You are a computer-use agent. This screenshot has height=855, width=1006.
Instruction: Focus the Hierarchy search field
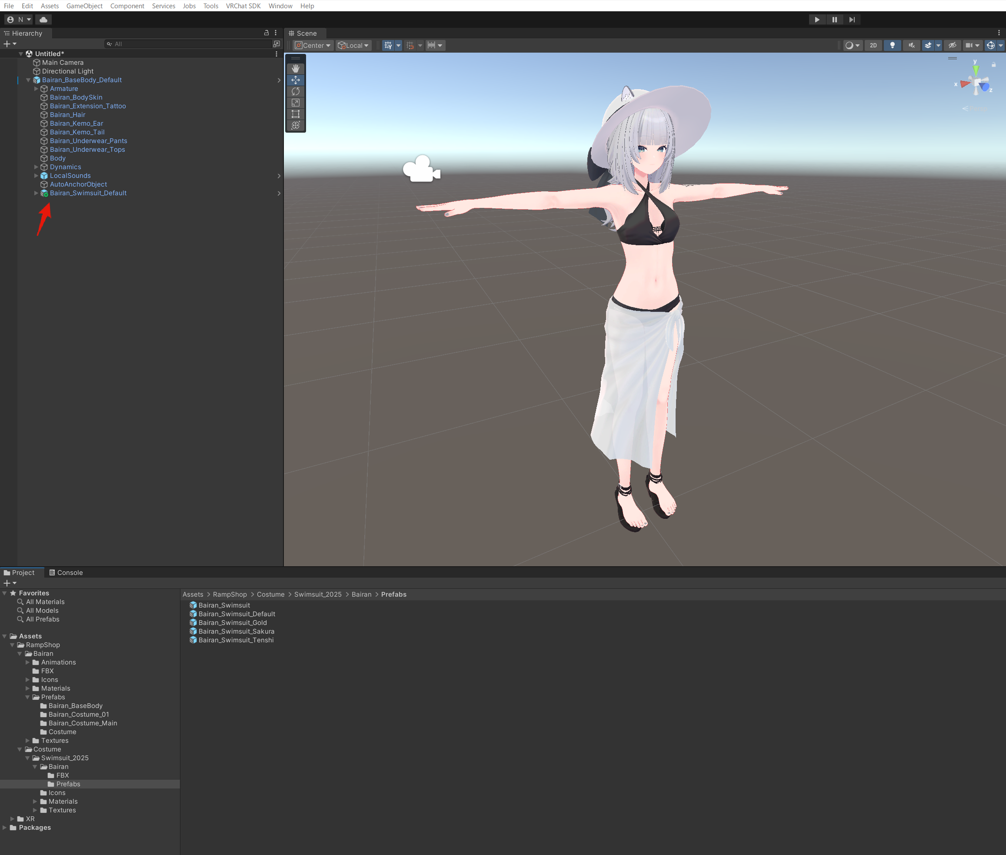187,44
